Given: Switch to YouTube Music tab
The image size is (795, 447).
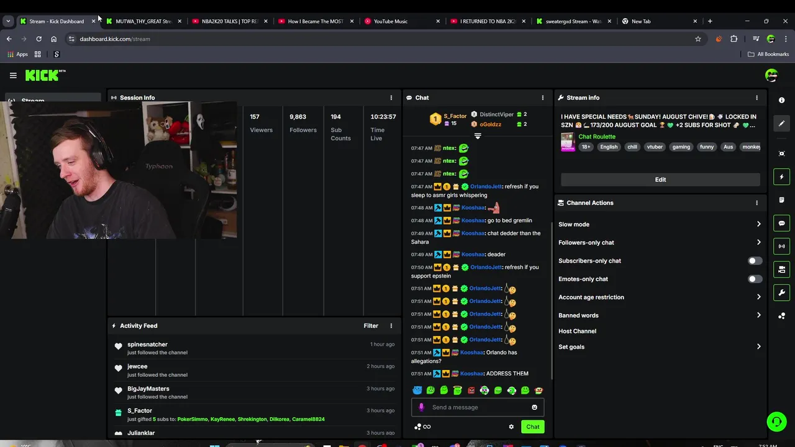Looking at the screenshot, I should [x=401, y=21].
